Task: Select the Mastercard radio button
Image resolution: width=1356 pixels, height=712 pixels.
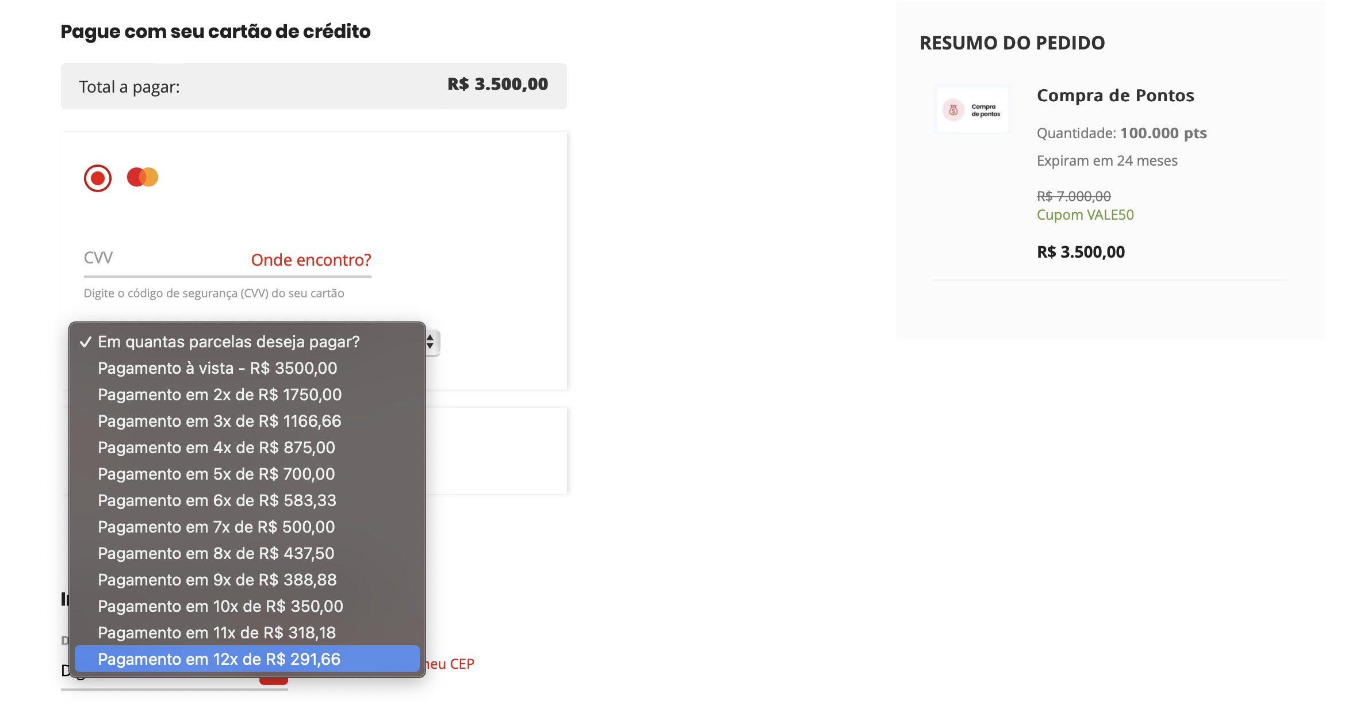Action: click(x=97, y=178)
